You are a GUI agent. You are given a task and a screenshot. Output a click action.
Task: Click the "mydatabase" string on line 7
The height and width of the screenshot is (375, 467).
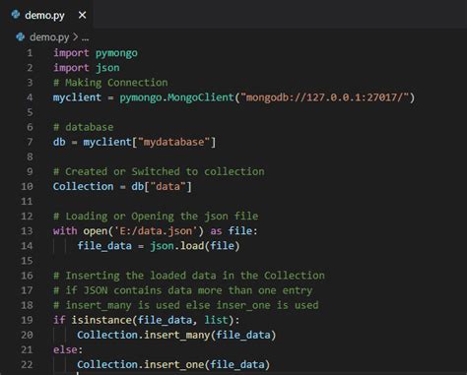click(x=174, y=142)
